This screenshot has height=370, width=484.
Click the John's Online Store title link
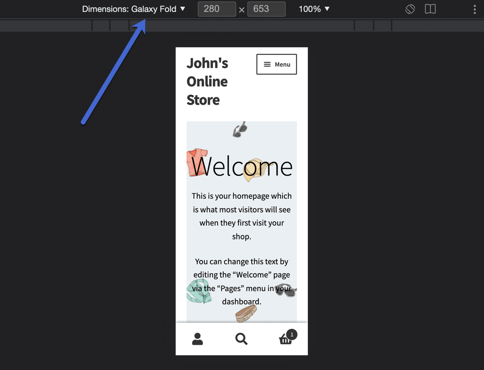pyautogui.click(x=207, y=81)
